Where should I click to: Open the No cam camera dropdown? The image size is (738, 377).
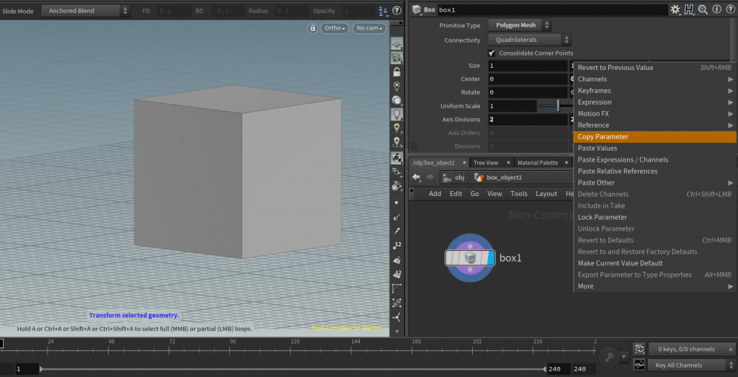tap(369, 28)
